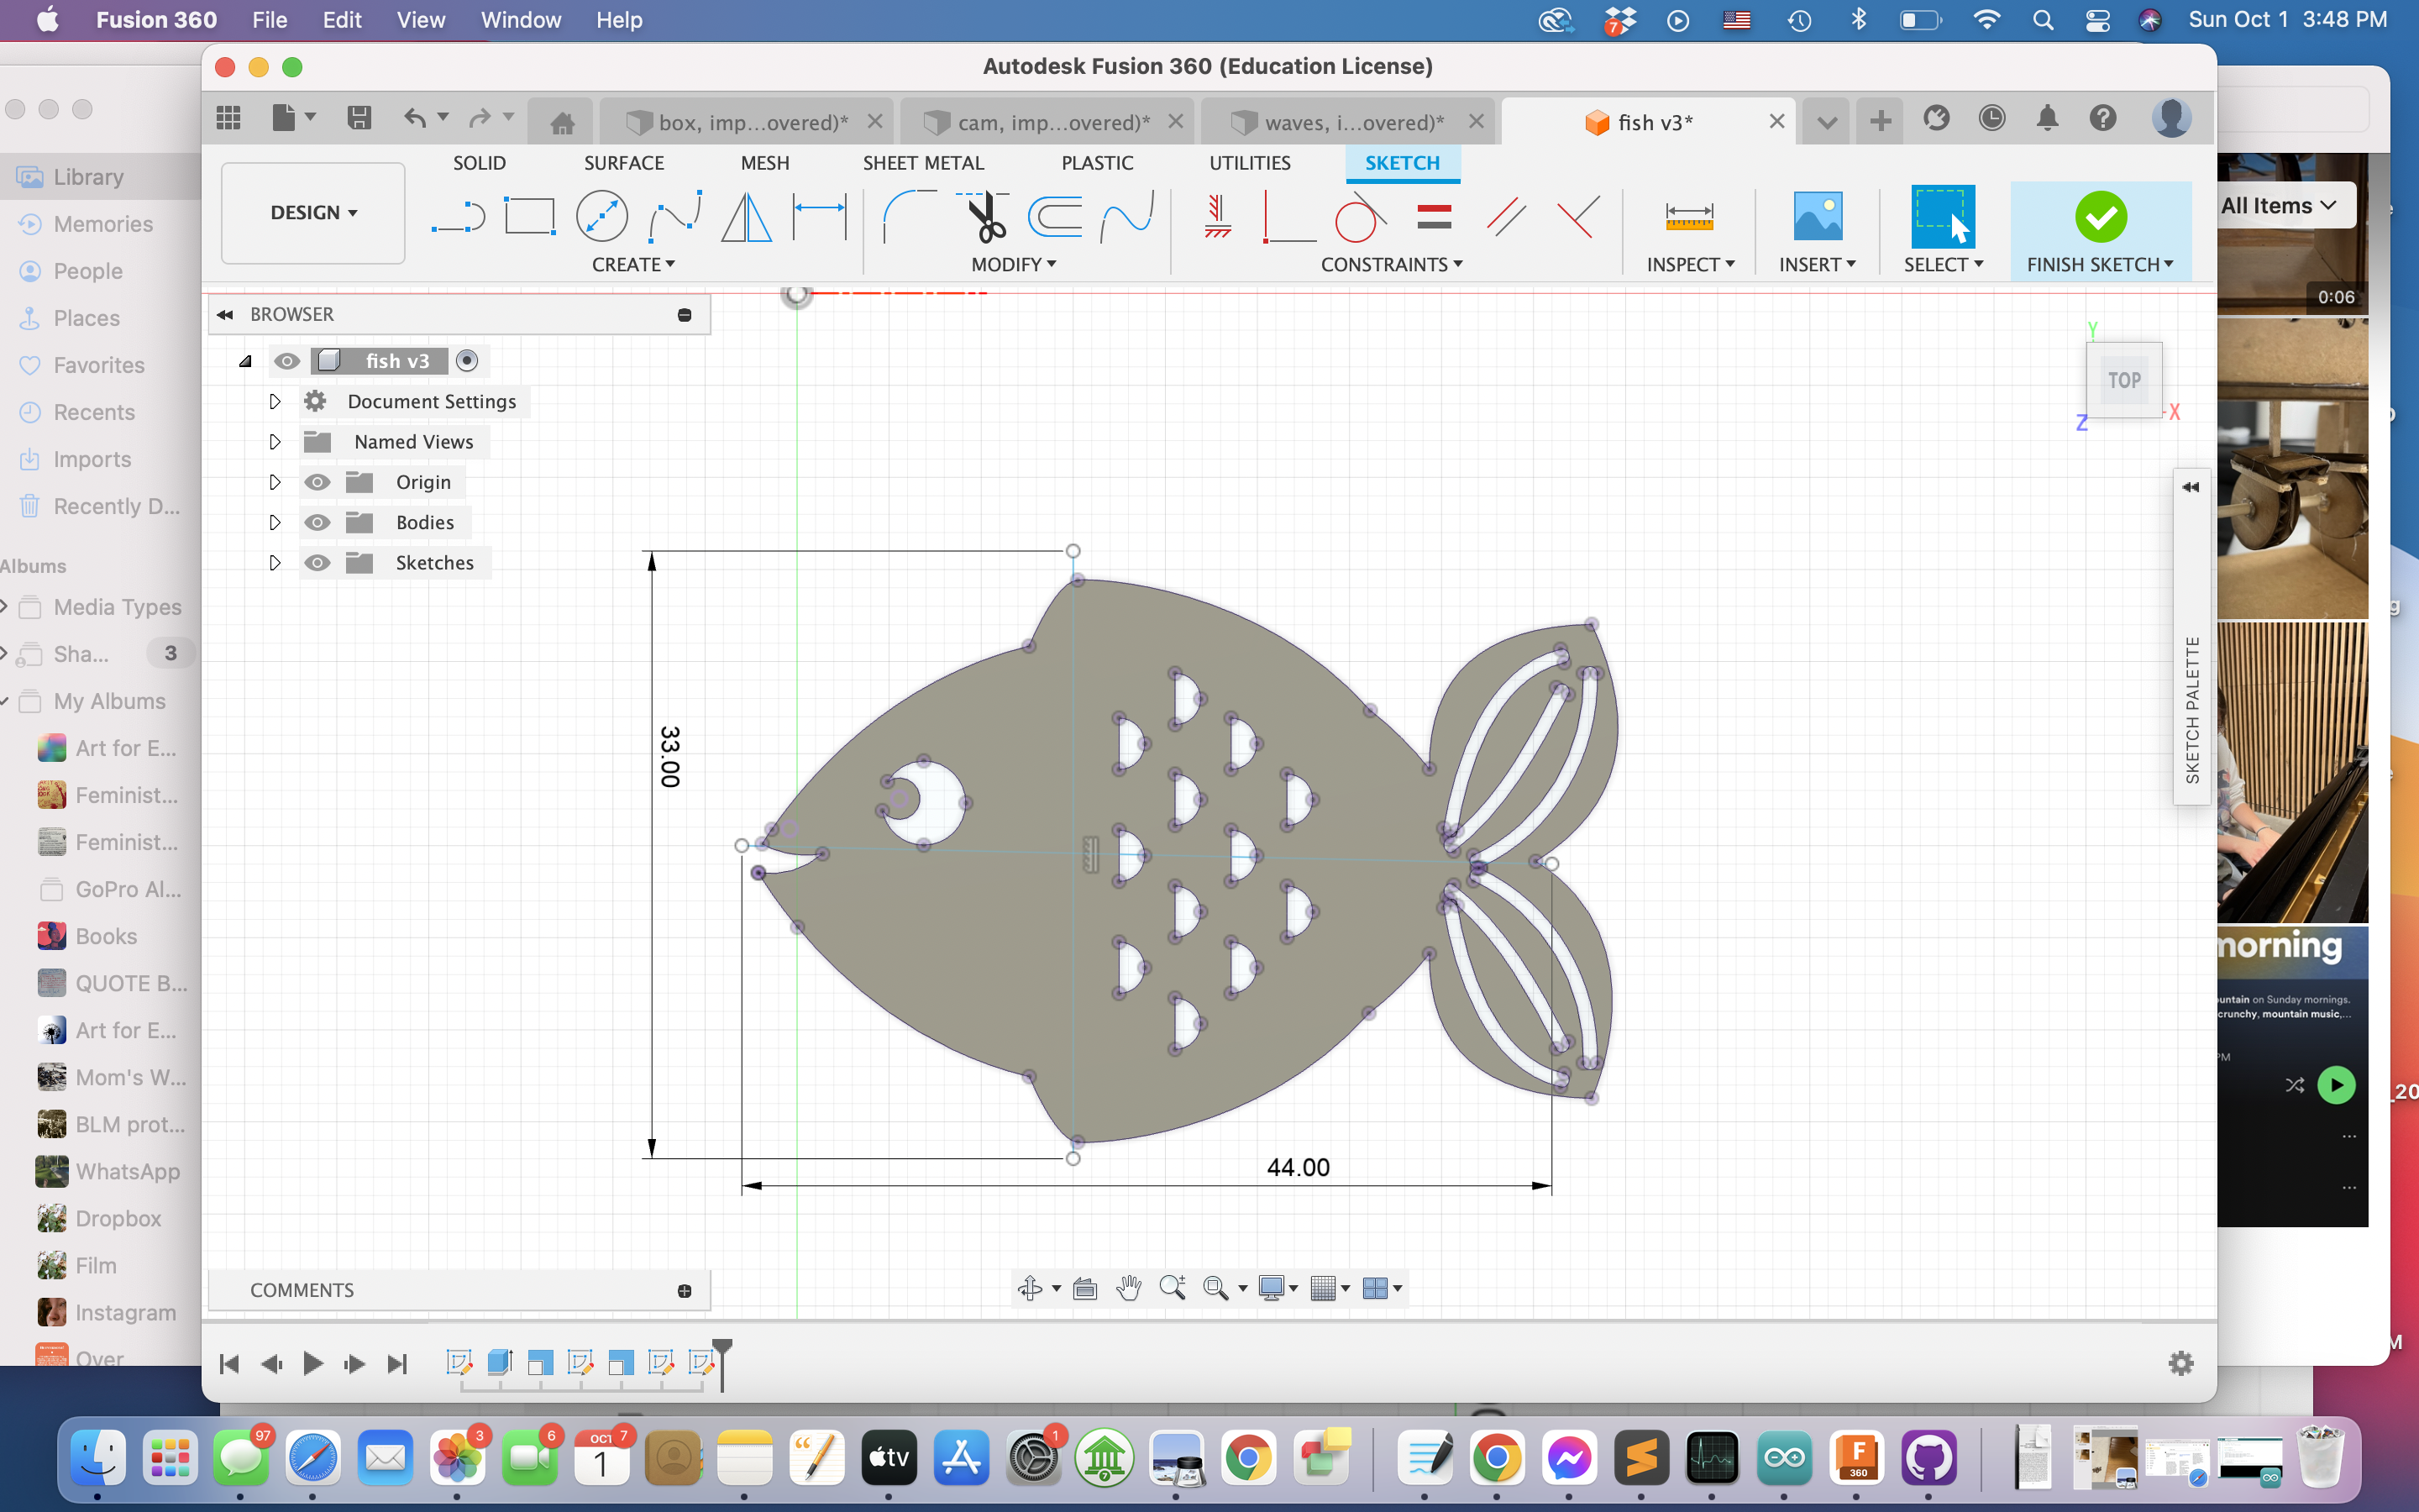The width and height of the screenshot is (2419, 1512).
Task: Click the Equal constraint icon
Action: pos(1434,216)
